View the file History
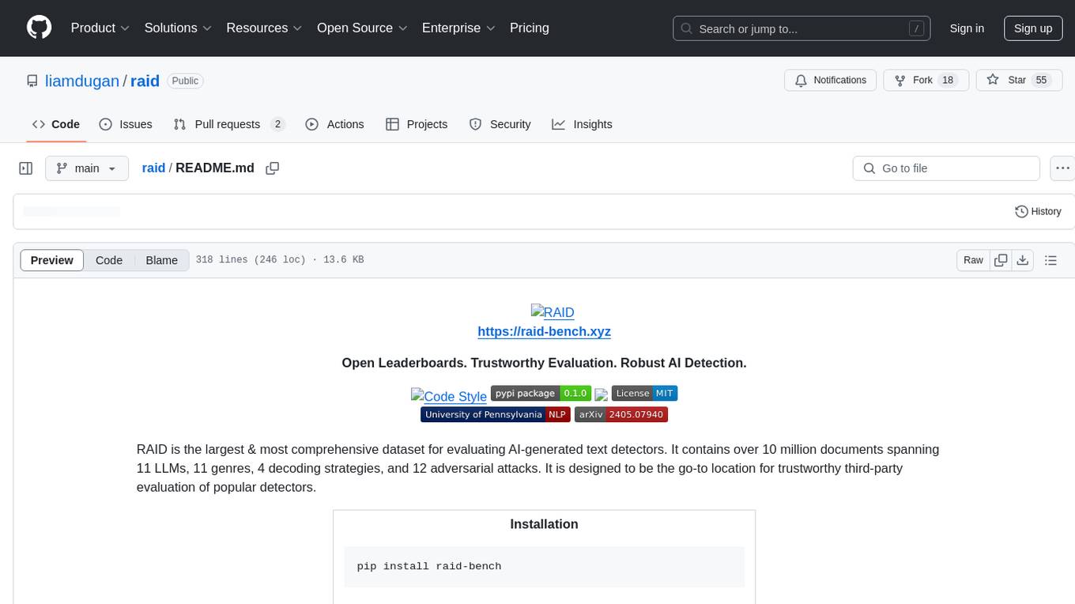The height and width of the screenshot is (604, 1075). pos(1038,212)
